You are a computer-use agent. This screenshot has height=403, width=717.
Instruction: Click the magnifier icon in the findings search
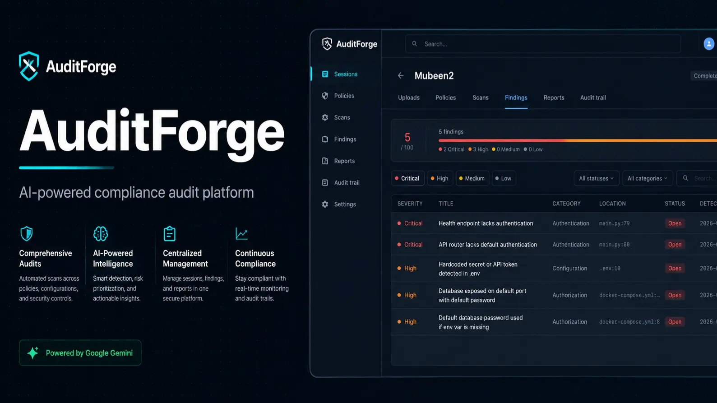click(685, 178)
